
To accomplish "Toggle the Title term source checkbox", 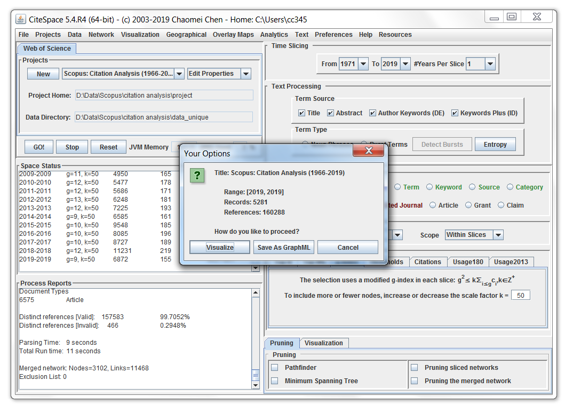I will pyautogui.click(x=301, y=113).
